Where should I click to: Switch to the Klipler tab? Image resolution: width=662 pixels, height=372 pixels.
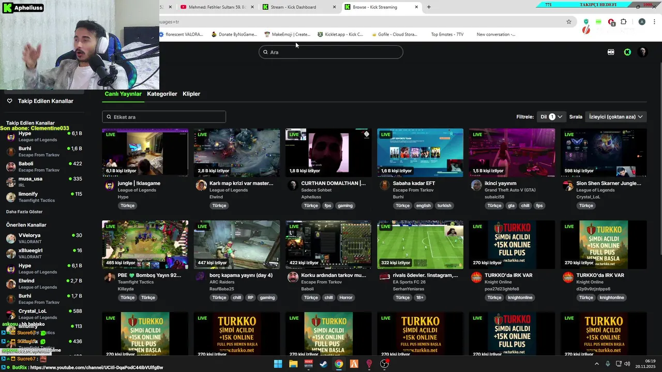[191, 94]
